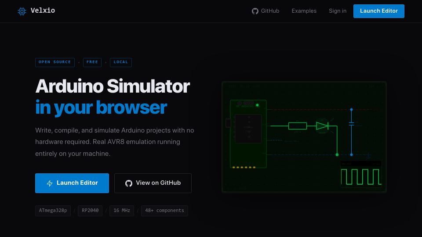Click the Velxio chip logo icon
The width and height of the screenshot is (422, 237).
click(22, 11)
